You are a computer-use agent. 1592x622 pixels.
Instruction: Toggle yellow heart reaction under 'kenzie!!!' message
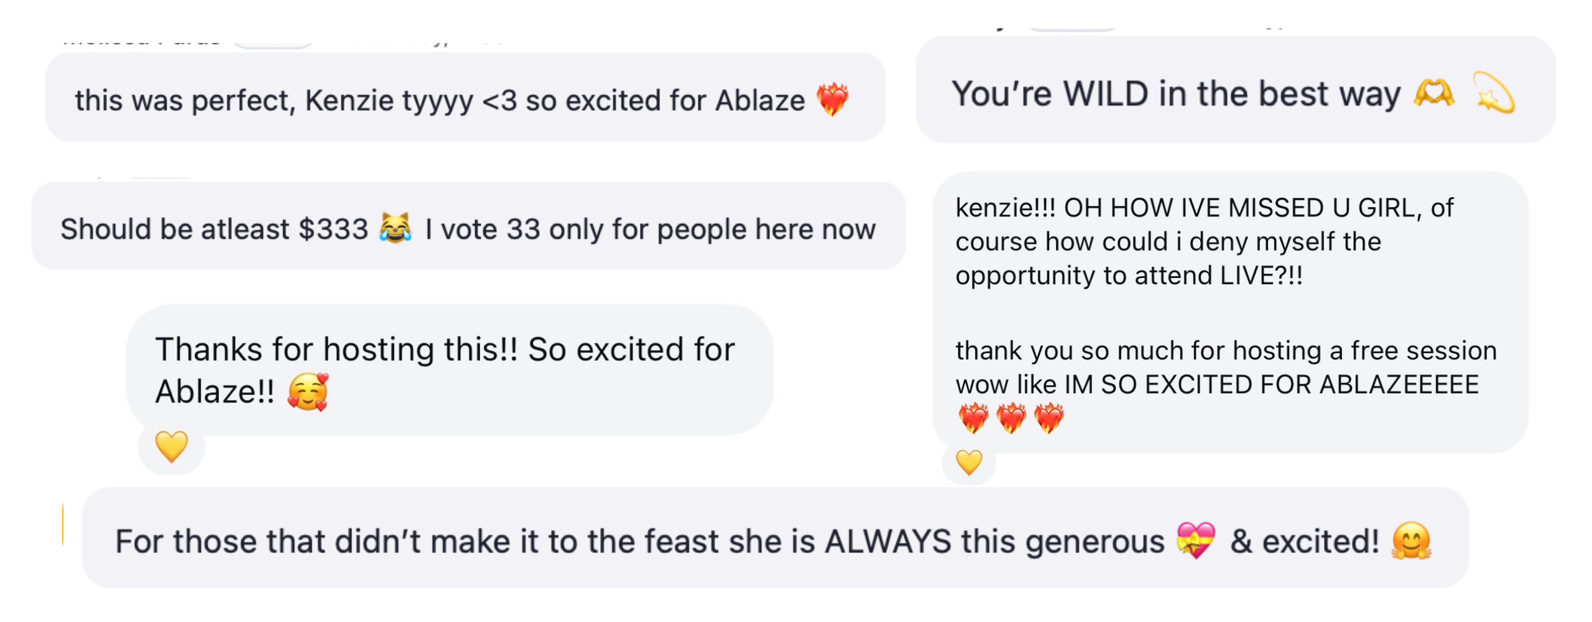969,463
